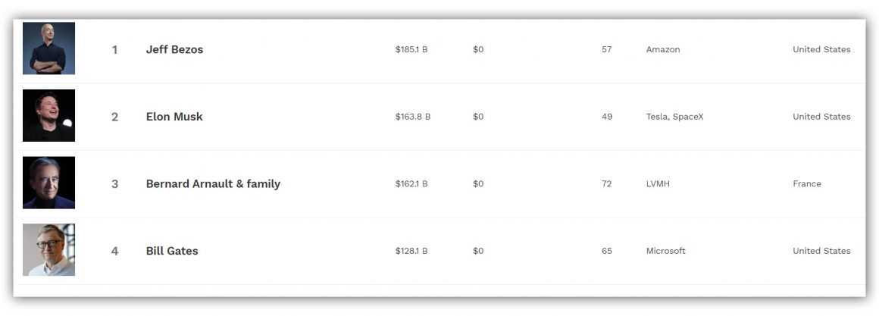The height and width of the screenshot is (316, 879).
Task: Open the photo thumbnail in Elon Musk row
Action: coord(48,116)
